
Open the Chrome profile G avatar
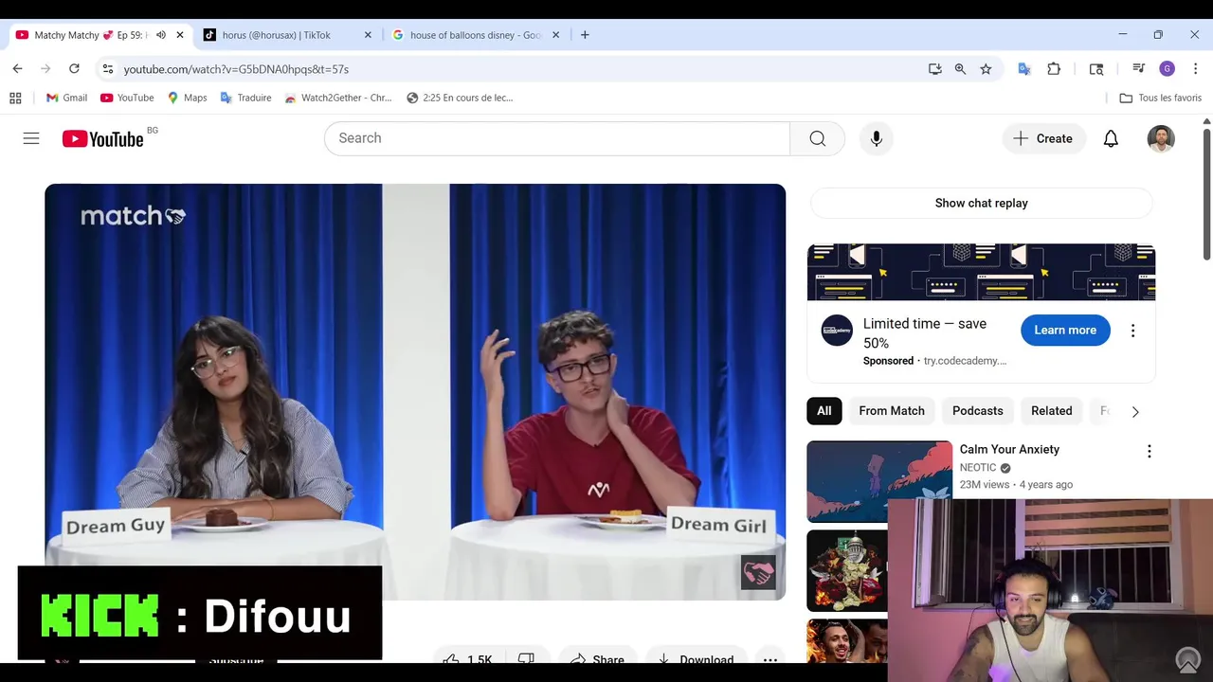1168,69
